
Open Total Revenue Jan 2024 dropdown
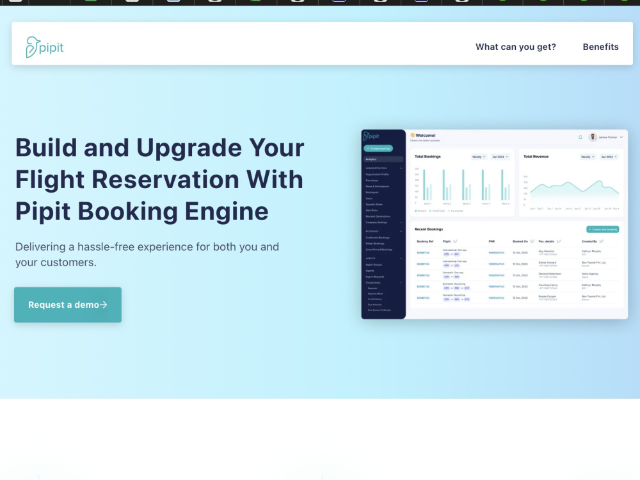pyautogui.click(x=609, y=157)
